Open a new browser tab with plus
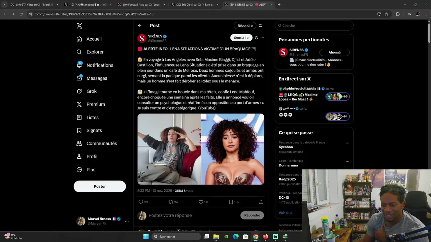 pyautogui.click(x=279, y=5)
